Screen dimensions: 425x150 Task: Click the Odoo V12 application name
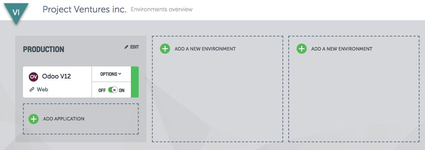[56, 77]
